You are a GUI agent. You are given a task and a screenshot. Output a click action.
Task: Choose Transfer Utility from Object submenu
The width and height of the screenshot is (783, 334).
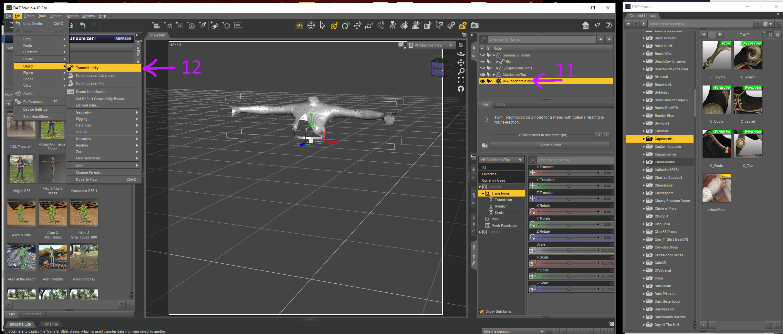tap(88, 68)
